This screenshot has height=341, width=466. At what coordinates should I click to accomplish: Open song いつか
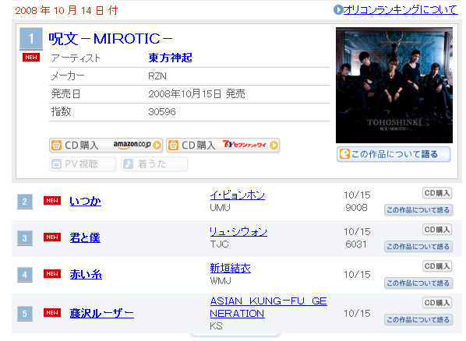click(85, 202)
